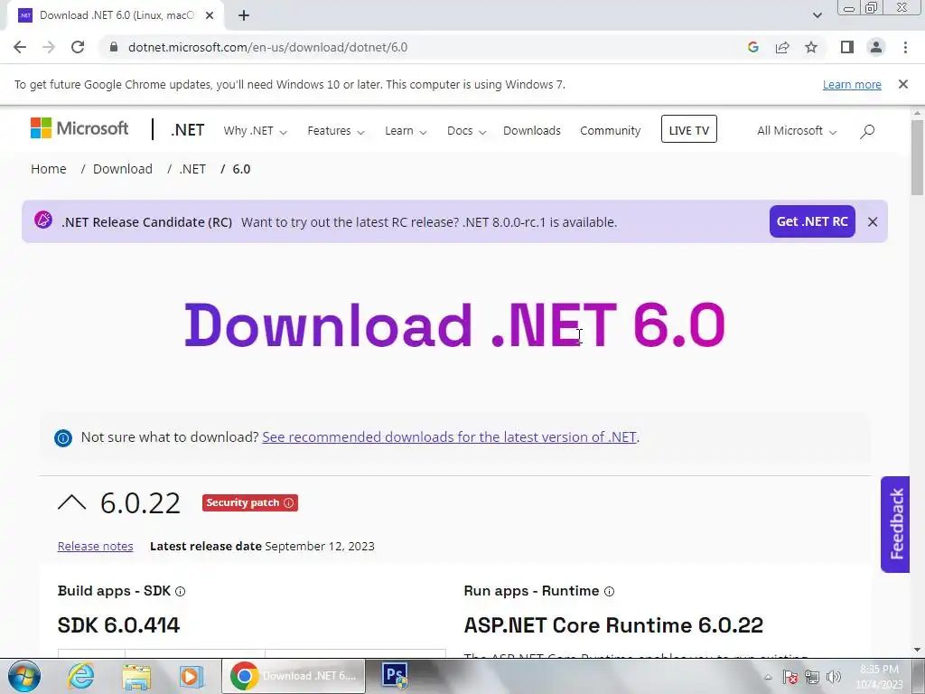Open the Community nav item

[610, 130]
